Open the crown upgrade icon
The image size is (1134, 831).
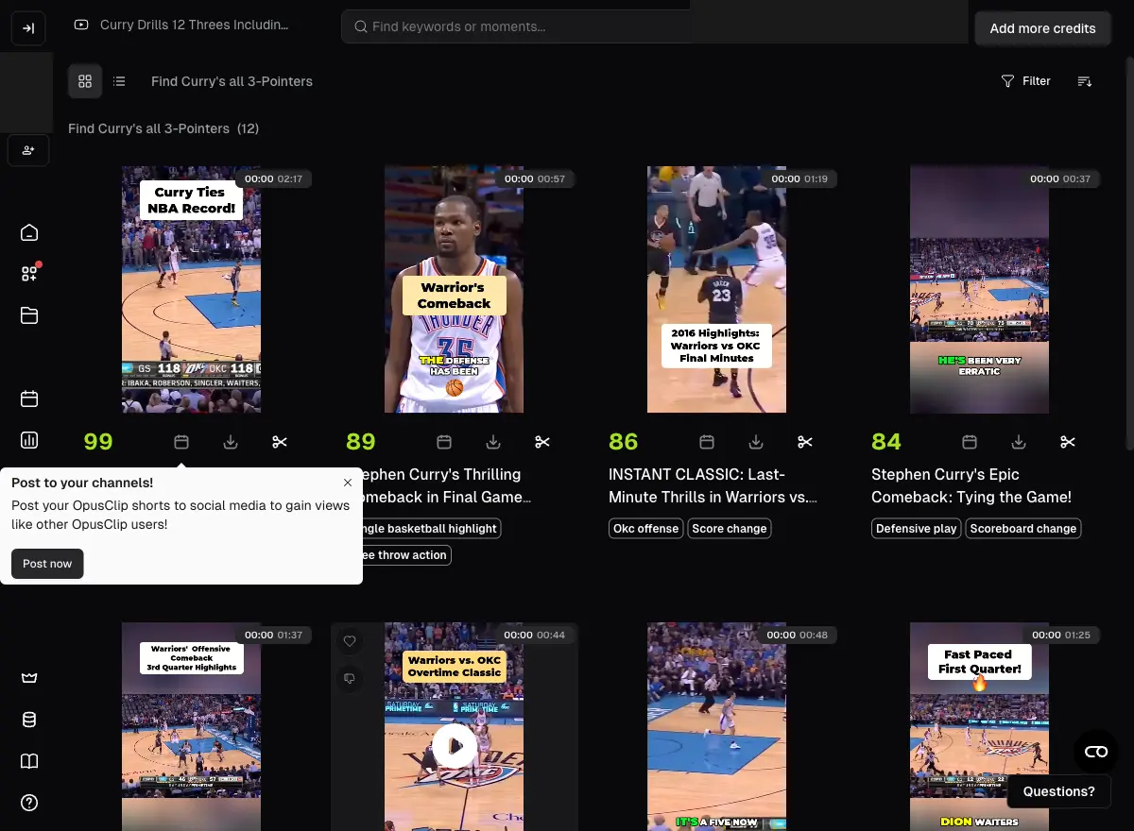point(29,678)
